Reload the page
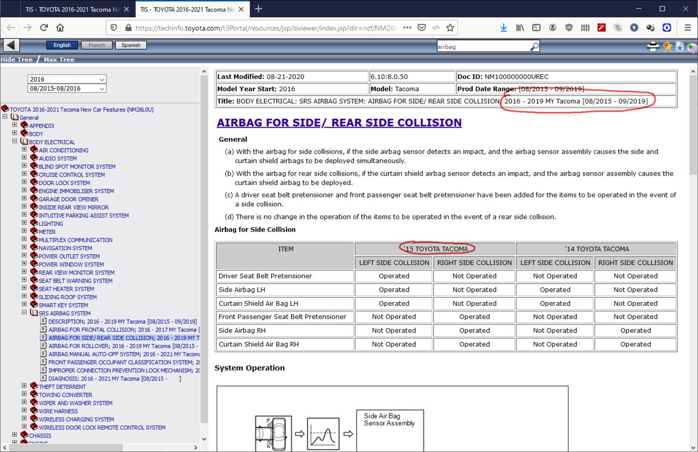Screen dimensions: 698x452 click(44, 28)
